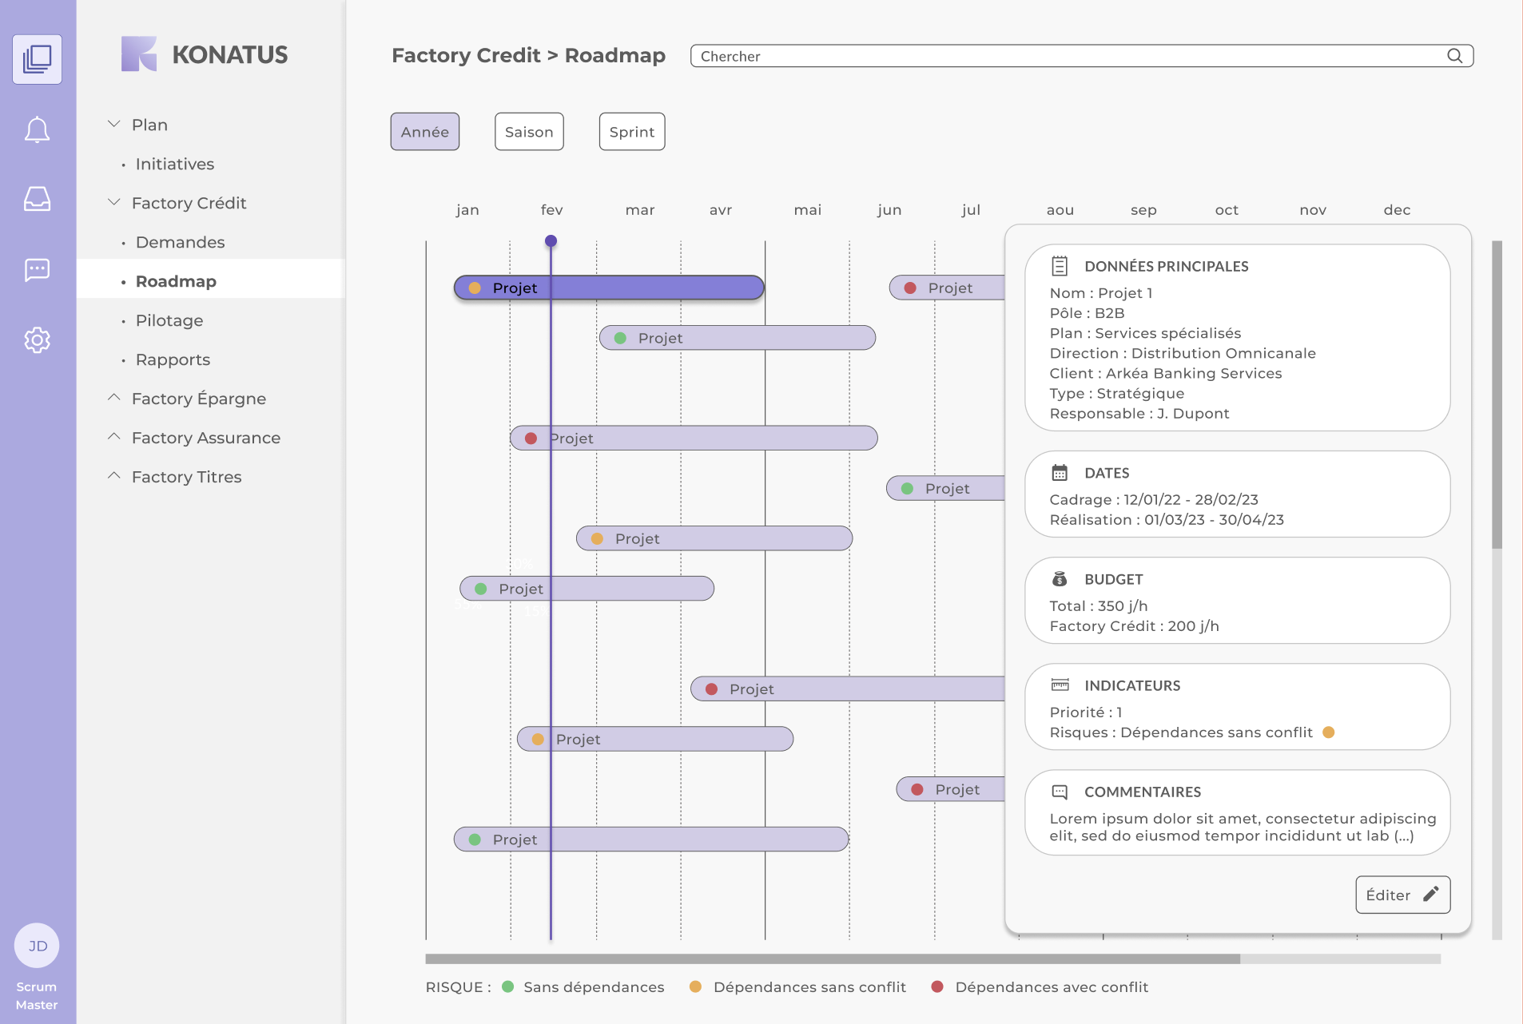Click the Konatus logo

[205, 54]
